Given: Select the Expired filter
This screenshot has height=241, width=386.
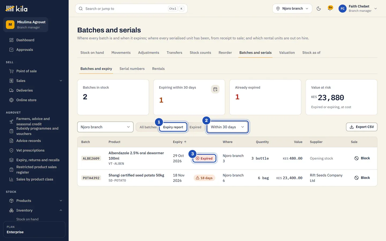Looking at the screenshot, I should tap(195, 127).
